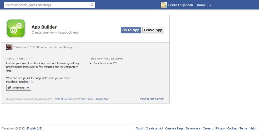This screenshot has height=136, width=259.
Task: Click in the search people field
Action: pyautogui.click(x=46, y=5)
